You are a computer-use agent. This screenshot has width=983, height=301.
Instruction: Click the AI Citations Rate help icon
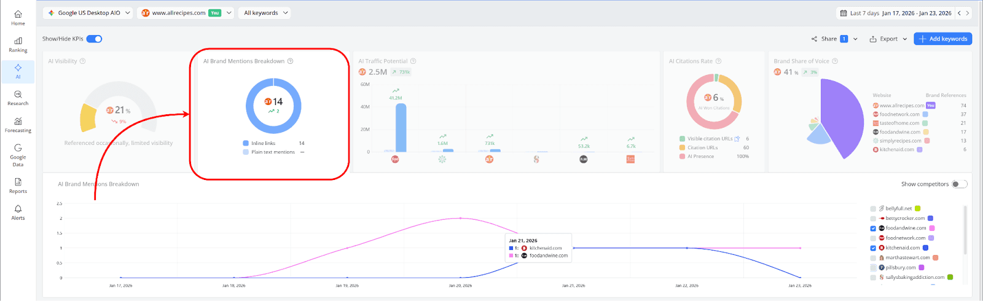(718, 61)
